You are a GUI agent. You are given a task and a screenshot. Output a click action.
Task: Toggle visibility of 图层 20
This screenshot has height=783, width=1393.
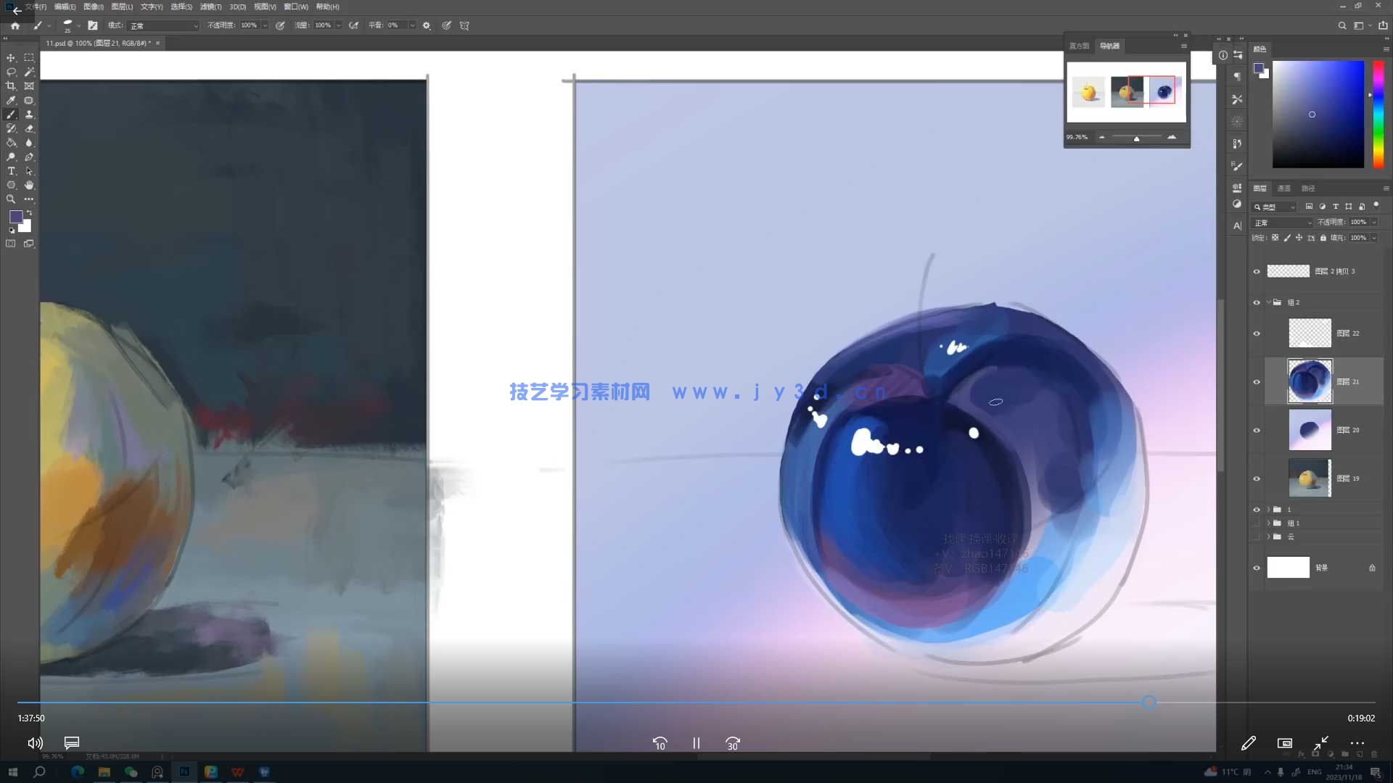pos(1257,429)
